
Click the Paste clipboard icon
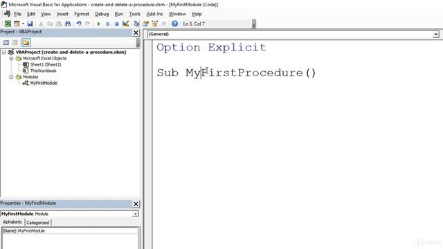(58, 24)
